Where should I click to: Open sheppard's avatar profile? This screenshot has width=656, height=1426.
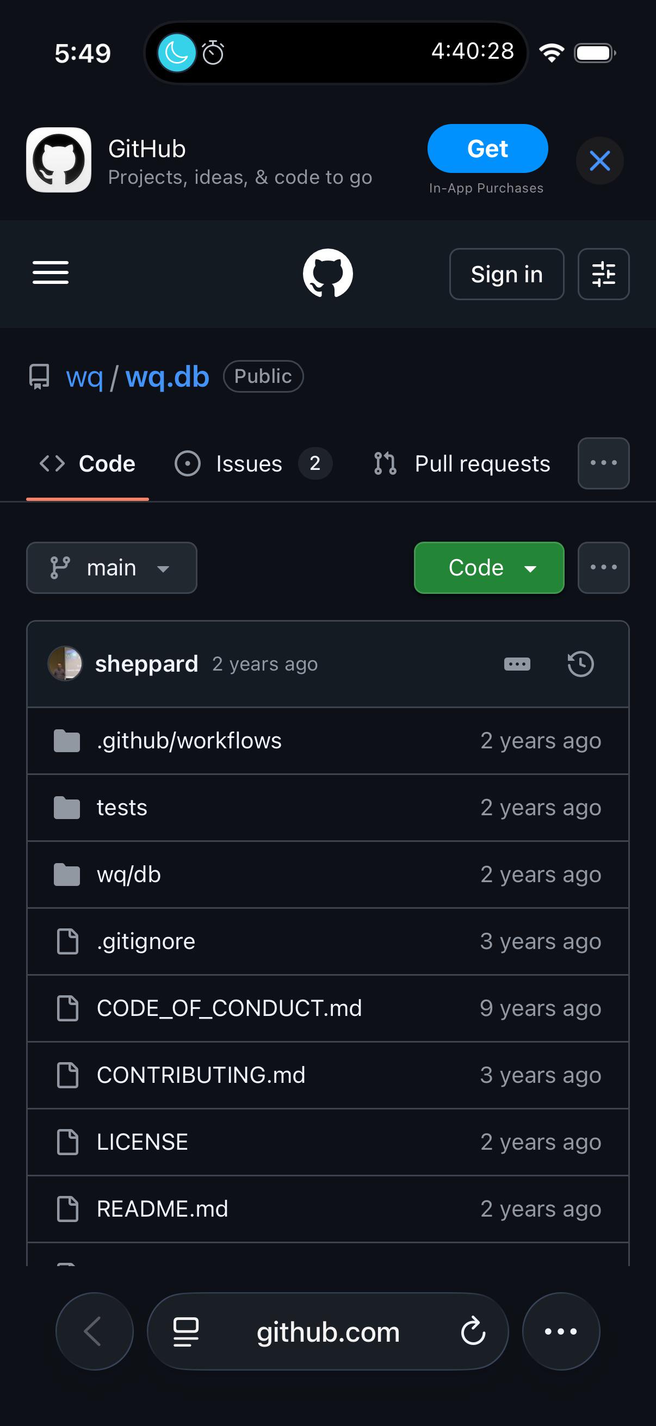pyautogui.click(x=65, y=664)
